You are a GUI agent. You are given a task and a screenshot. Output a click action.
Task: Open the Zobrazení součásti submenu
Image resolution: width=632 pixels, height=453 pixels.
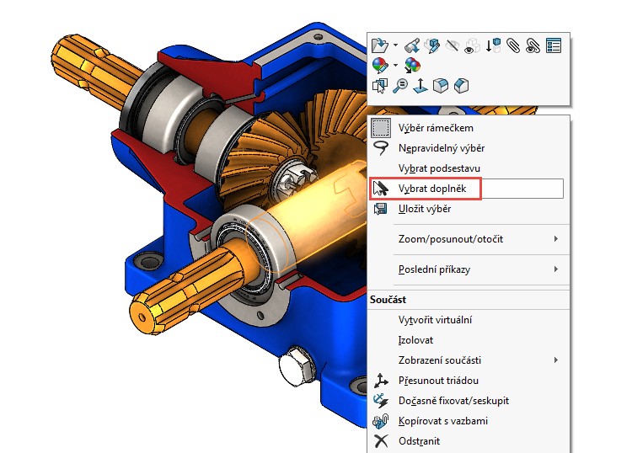coord(469,360)
